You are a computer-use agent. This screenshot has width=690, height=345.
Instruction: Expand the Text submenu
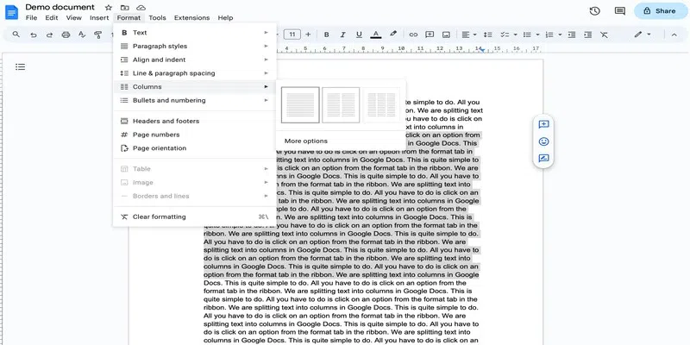point(195,33)
